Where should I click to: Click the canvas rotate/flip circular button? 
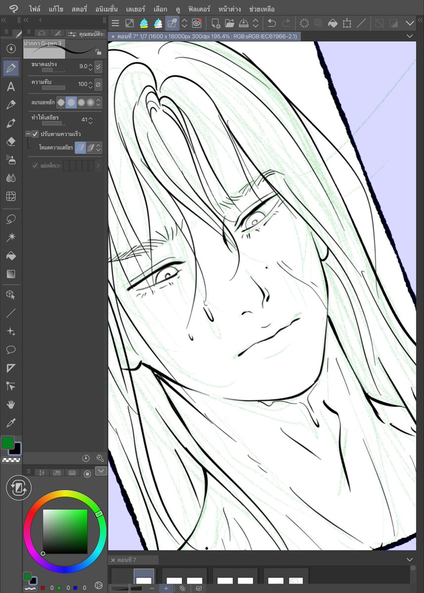tap(18, 488)
